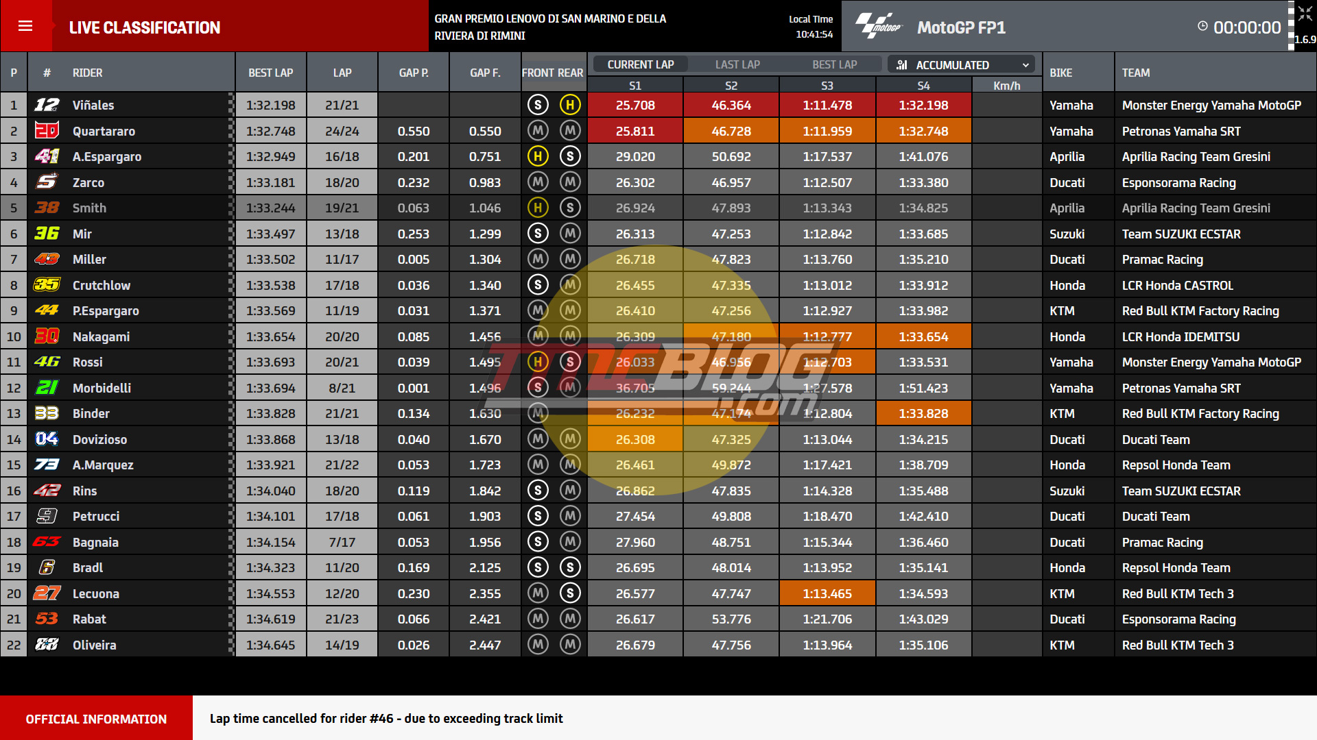Select rider name Morbidelli
This screenshot has height=740, width=1317.
pos(102,388)
